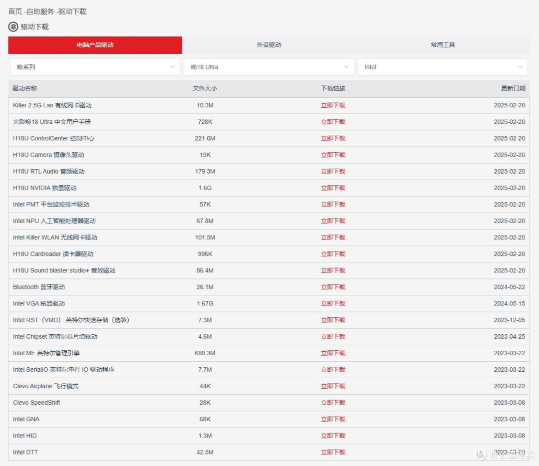This screenshot has width=539, height=466.
Task: Download the H18U NVIDIA graphics driver
Action: [333, 188]
